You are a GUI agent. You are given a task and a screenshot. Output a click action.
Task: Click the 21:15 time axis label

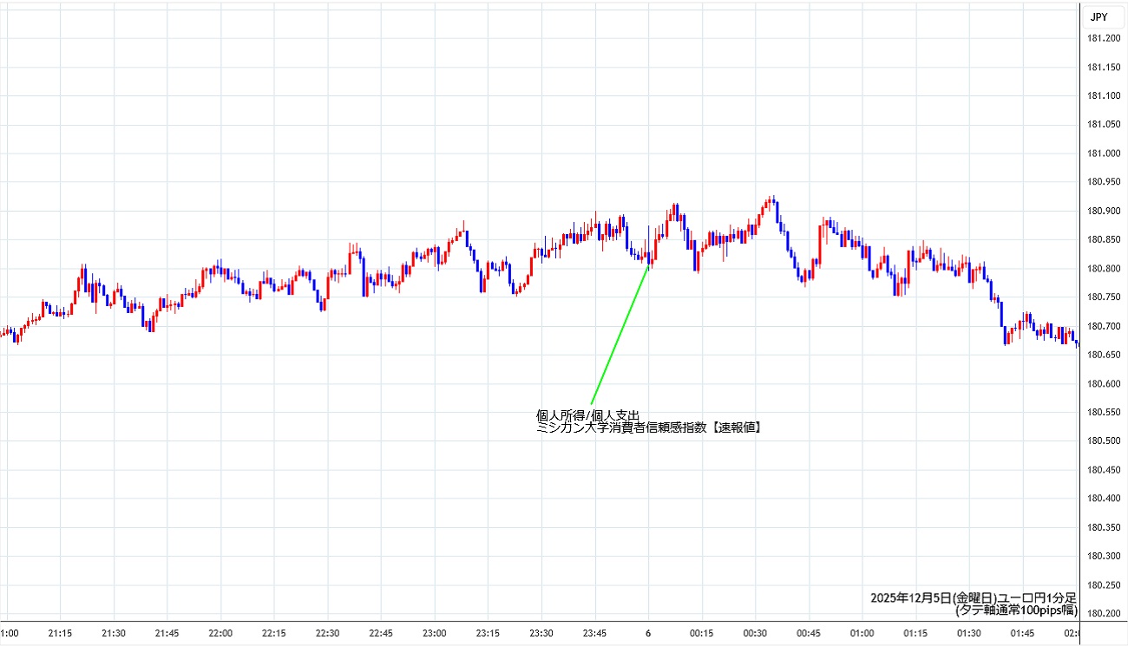[x=60, y=633]
